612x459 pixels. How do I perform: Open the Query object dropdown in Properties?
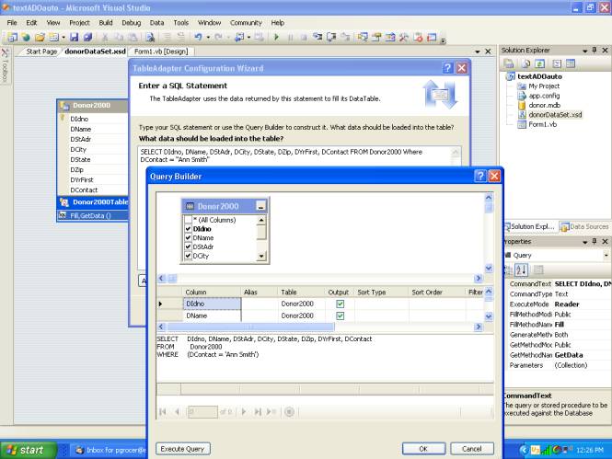[606, 256]
